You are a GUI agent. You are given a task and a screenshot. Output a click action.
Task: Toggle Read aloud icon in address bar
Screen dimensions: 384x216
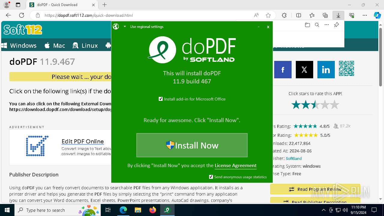[x=256, y=15]
